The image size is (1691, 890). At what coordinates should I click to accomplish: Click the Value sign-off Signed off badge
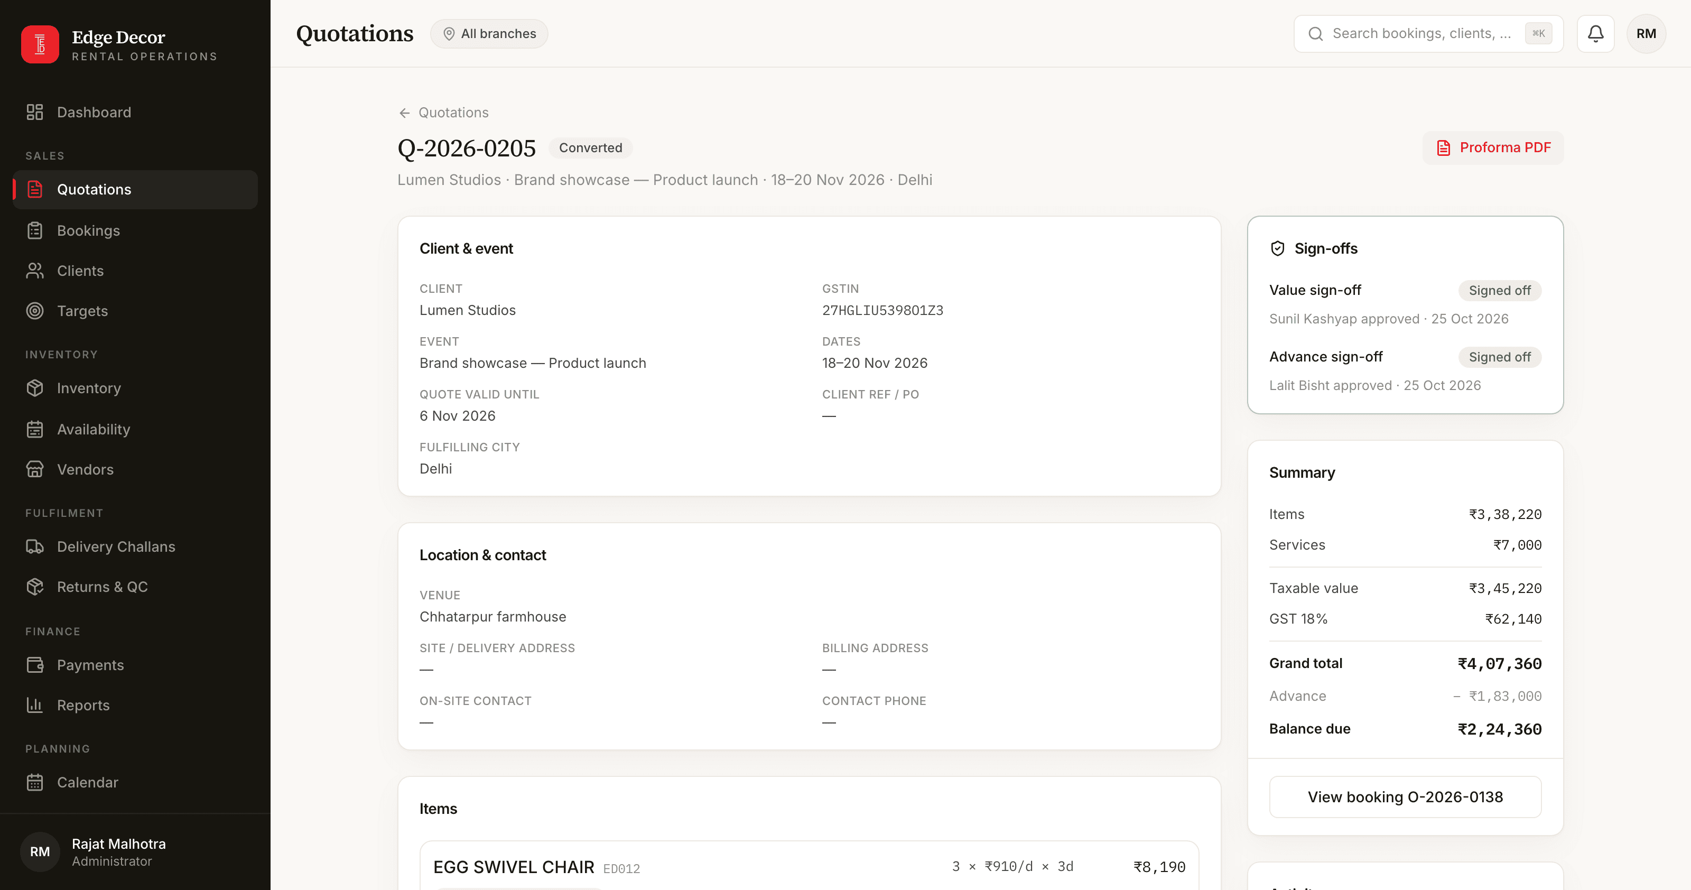(x=1500, y=290)
